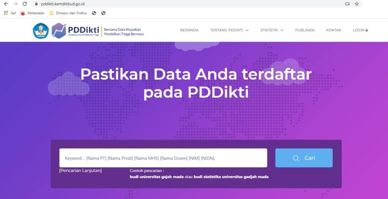Bookmark this page with the star icon
The image size is (388, 199).
(x=357, y=4)
